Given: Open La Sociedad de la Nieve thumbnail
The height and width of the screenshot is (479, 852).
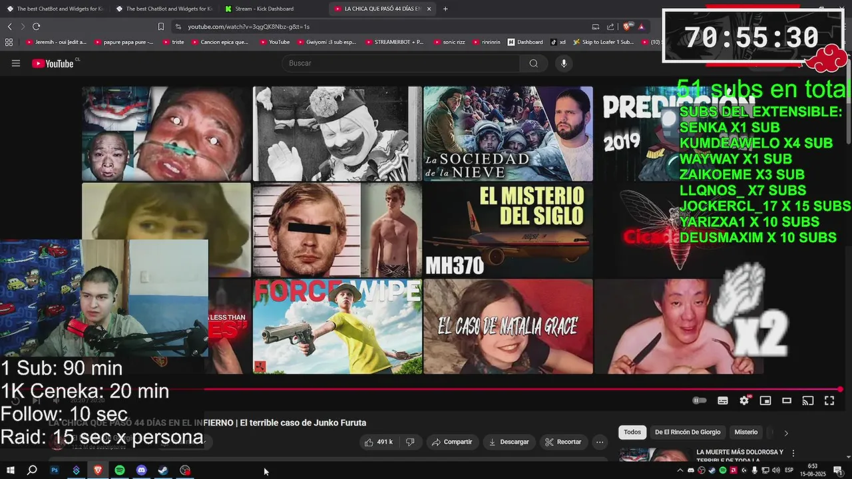Looking at the screenshot, I should 508,134.
